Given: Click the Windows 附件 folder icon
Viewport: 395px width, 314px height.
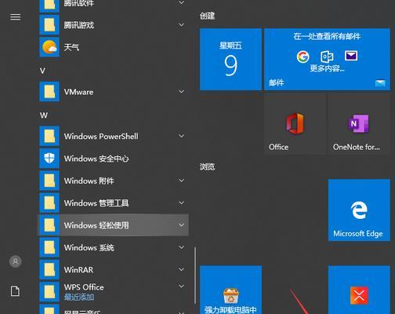Looking at the screenshot, I should click(x=49, y=181).
